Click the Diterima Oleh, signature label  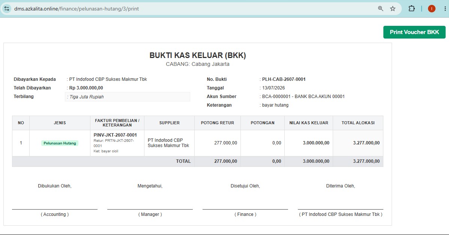coord(341,186)
